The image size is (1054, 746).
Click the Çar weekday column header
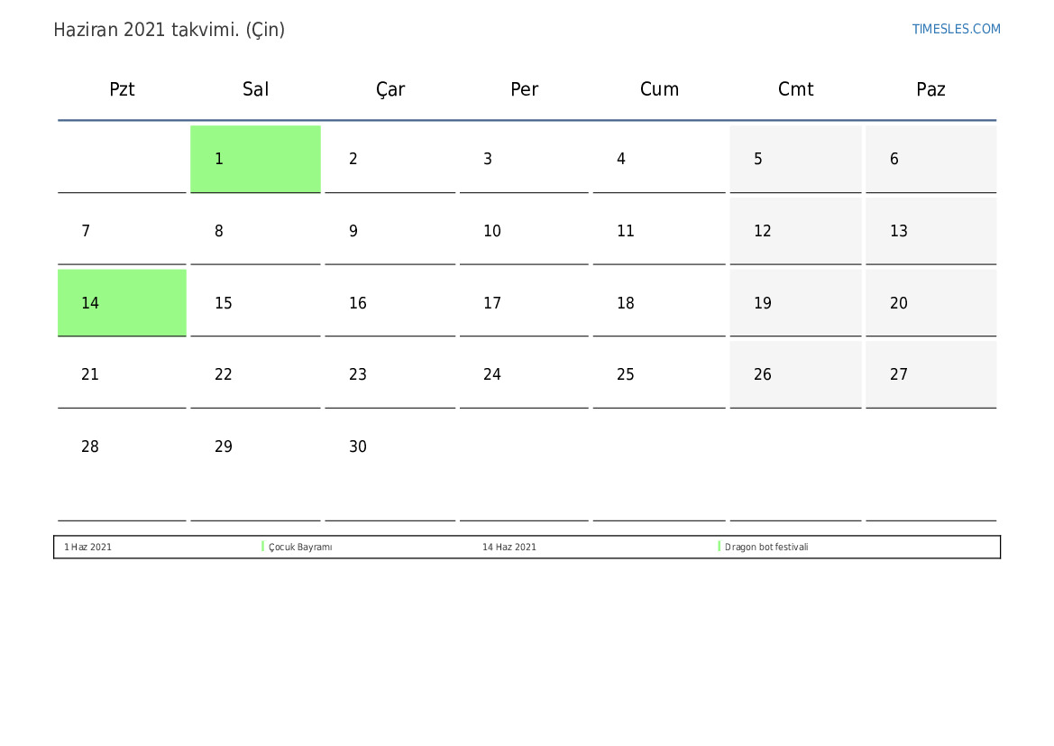pyautogui.click(x=390, y=89)
